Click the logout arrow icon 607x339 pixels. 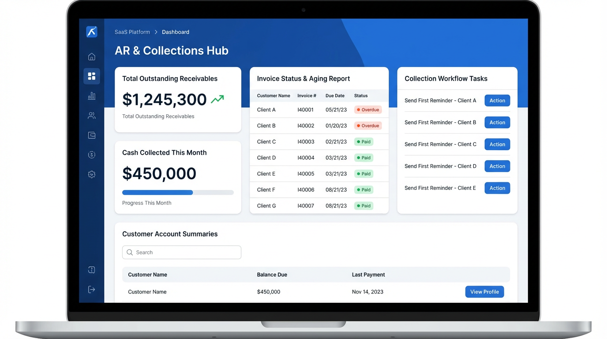[x=92, y=290]
